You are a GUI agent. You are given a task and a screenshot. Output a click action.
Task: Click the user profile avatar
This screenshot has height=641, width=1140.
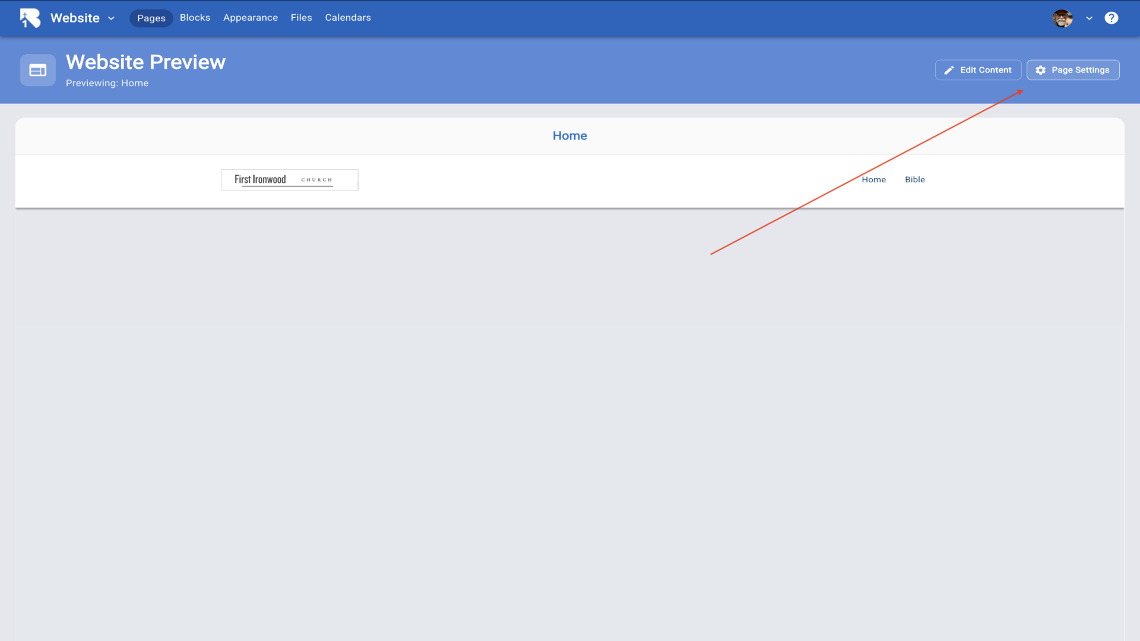tap(1062, 18)
